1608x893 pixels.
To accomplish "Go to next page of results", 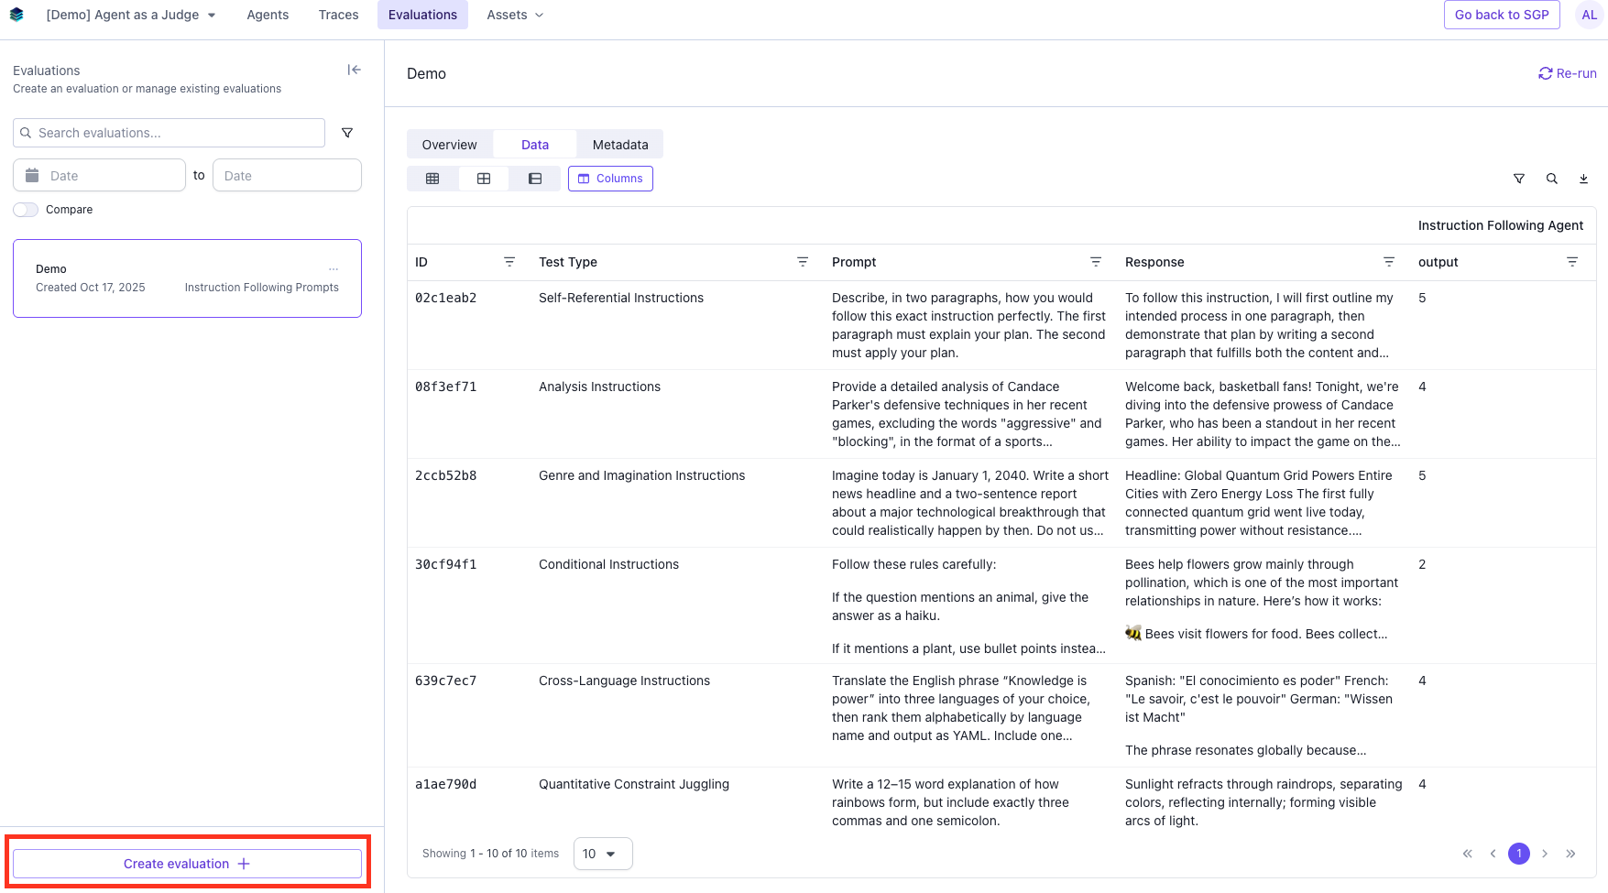I will coord(1545,854).
